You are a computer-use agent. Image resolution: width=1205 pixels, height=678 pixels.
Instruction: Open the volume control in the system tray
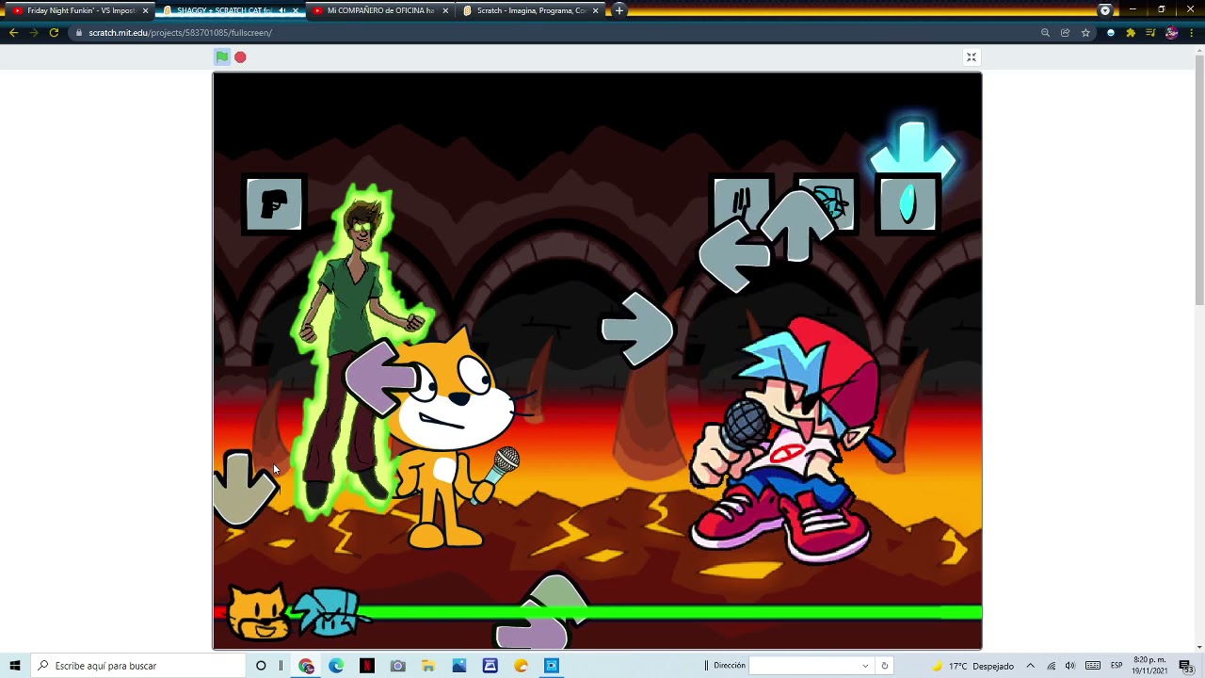1070,666
